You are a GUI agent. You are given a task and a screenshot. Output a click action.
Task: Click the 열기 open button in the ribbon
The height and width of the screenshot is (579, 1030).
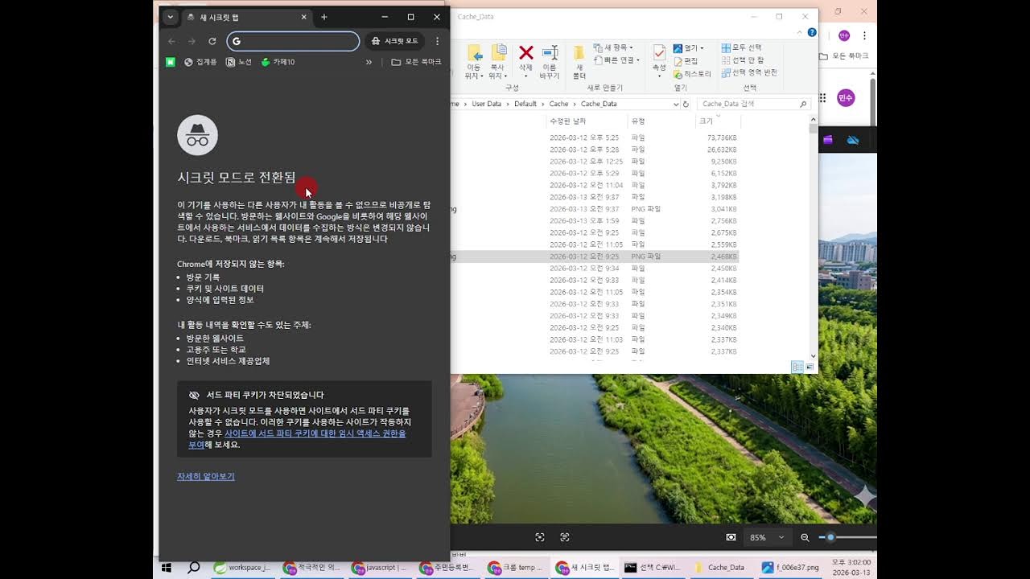click(x=689, y=48)
